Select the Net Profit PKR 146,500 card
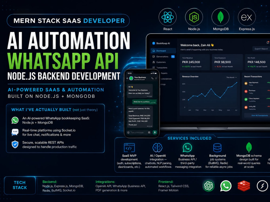270x202 pixels. coord(258,62)
